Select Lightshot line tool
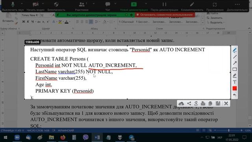 tap(235, 57)
